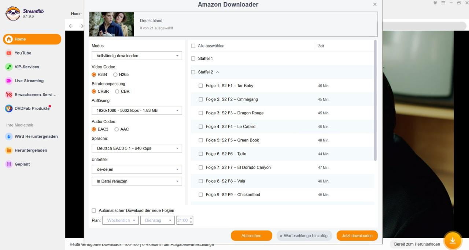Click the Geplant schedule icon
This screenshot has height=250, width=469.
click(x=9, y=164)
